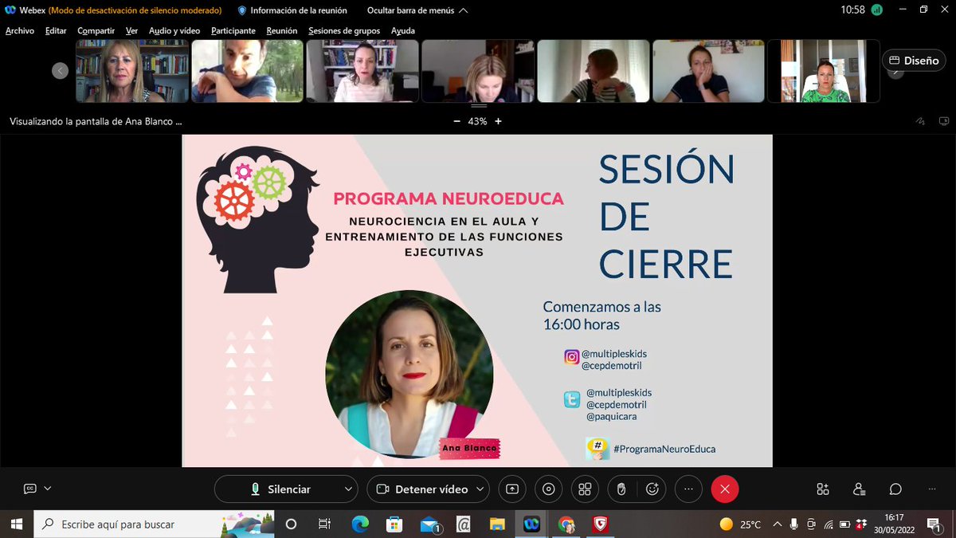
Task: Open the notification center icon
Action: tap(934, 524)
